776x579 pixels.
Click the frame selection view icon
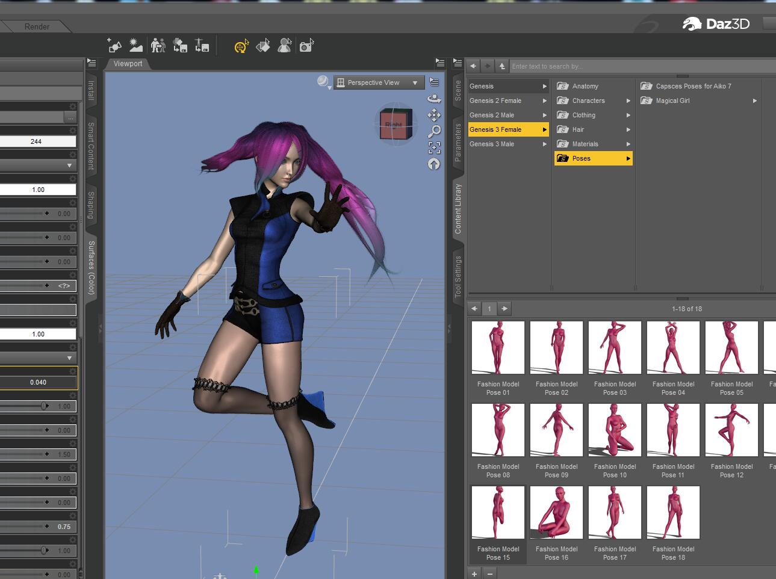click(x=433, y=147)
